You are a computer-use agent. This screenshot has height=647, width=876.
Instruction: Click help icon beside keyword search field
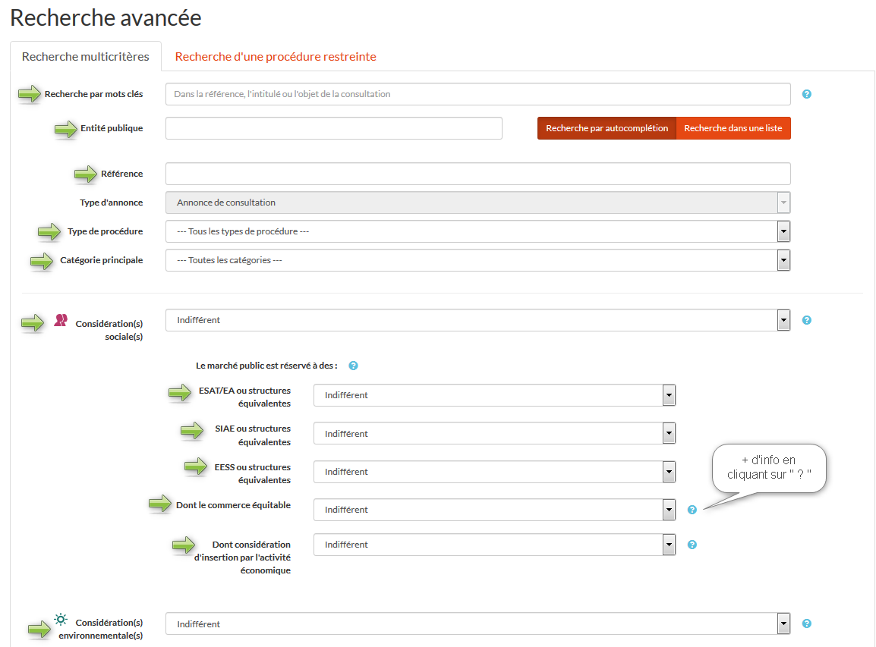tap(807, 94)
